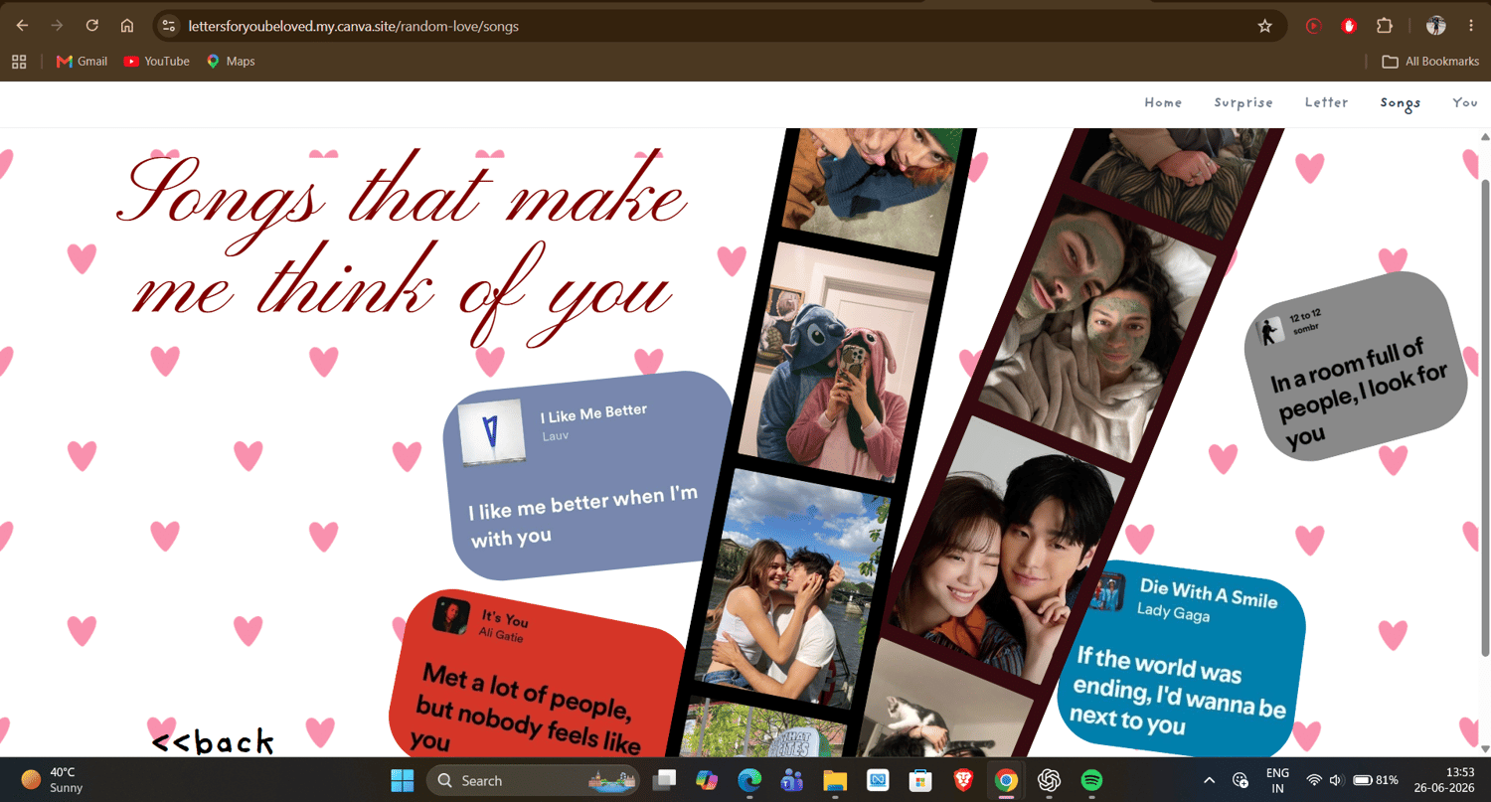Image resolution: width=1491 pixels, height=802 pixels.
Task: Click the "Lady Gaga" artist name
Action: click(1173, 612)
